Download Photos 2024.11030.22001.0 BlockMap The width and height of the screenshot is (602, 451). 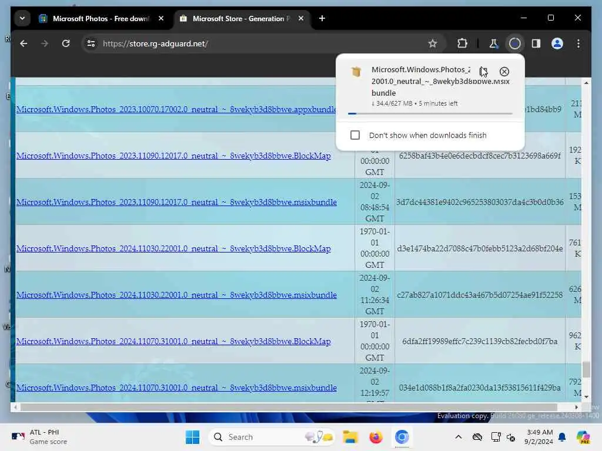coord(173,248)
